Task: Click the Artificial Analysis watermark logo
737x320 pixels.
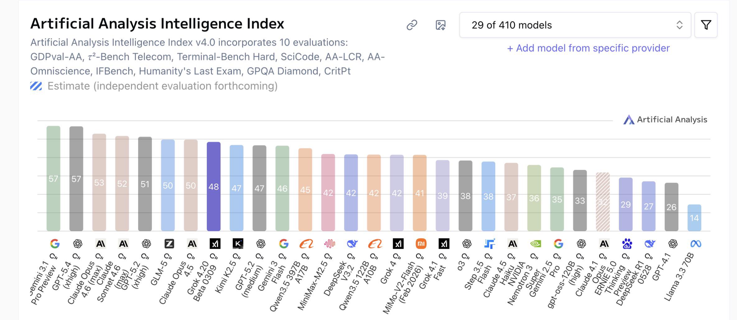Action: click(x=665, y=120)
